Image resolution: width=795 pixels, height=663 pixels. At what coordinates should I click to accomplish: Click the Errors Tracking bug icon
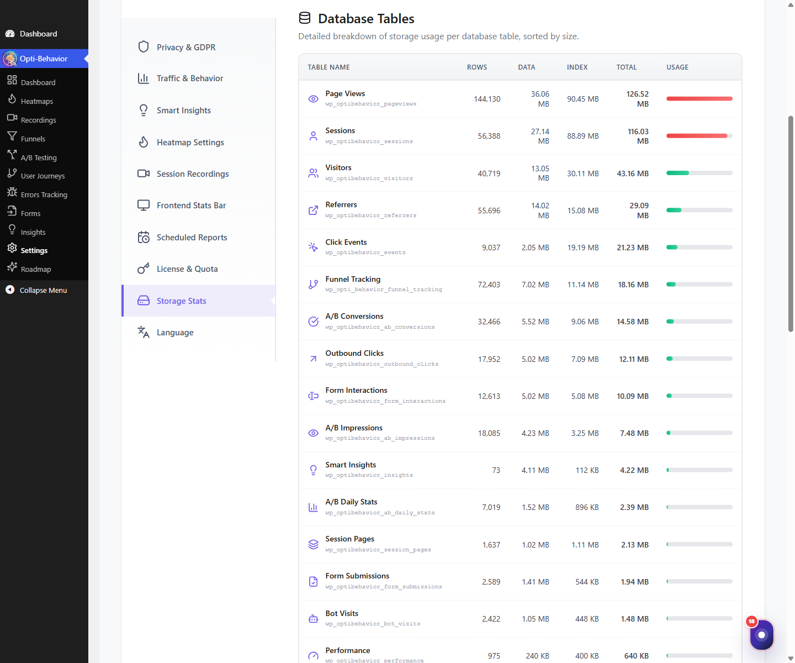(x=12, y=192)
